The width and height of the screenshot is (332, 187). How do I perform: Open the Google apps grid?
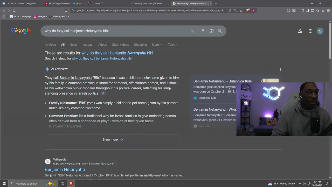[310, 31]
